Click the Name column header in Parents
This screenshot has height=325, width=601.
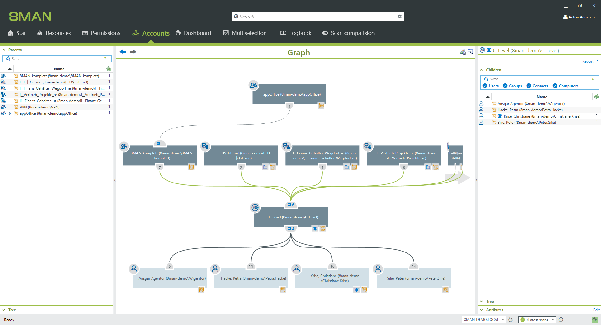[59, 69]
